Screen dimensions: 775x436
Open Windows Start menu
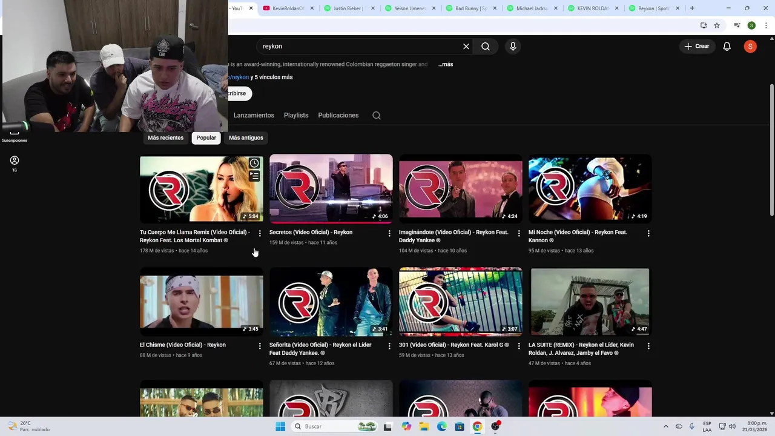click(280, 426)
